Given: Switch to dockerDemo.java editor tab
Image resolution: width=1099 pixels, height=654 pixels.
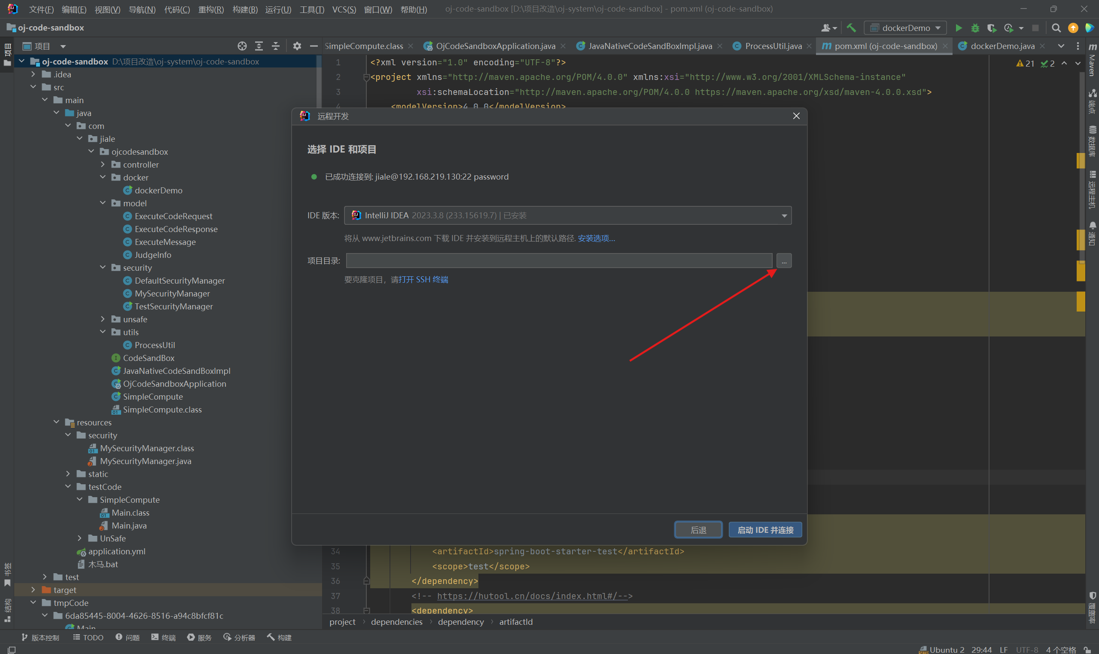Looking at the screenshot, I should [x=1002, y=46].
